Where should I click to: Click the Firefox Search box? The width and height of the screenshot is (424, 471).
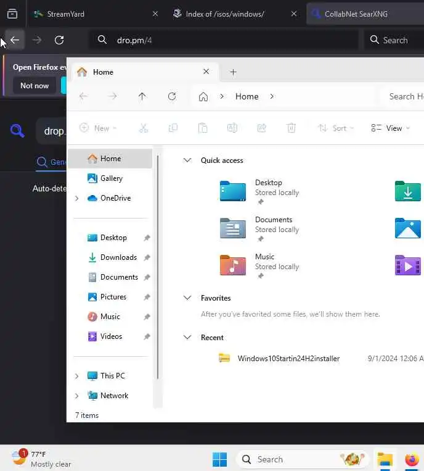tap(394, 40)
